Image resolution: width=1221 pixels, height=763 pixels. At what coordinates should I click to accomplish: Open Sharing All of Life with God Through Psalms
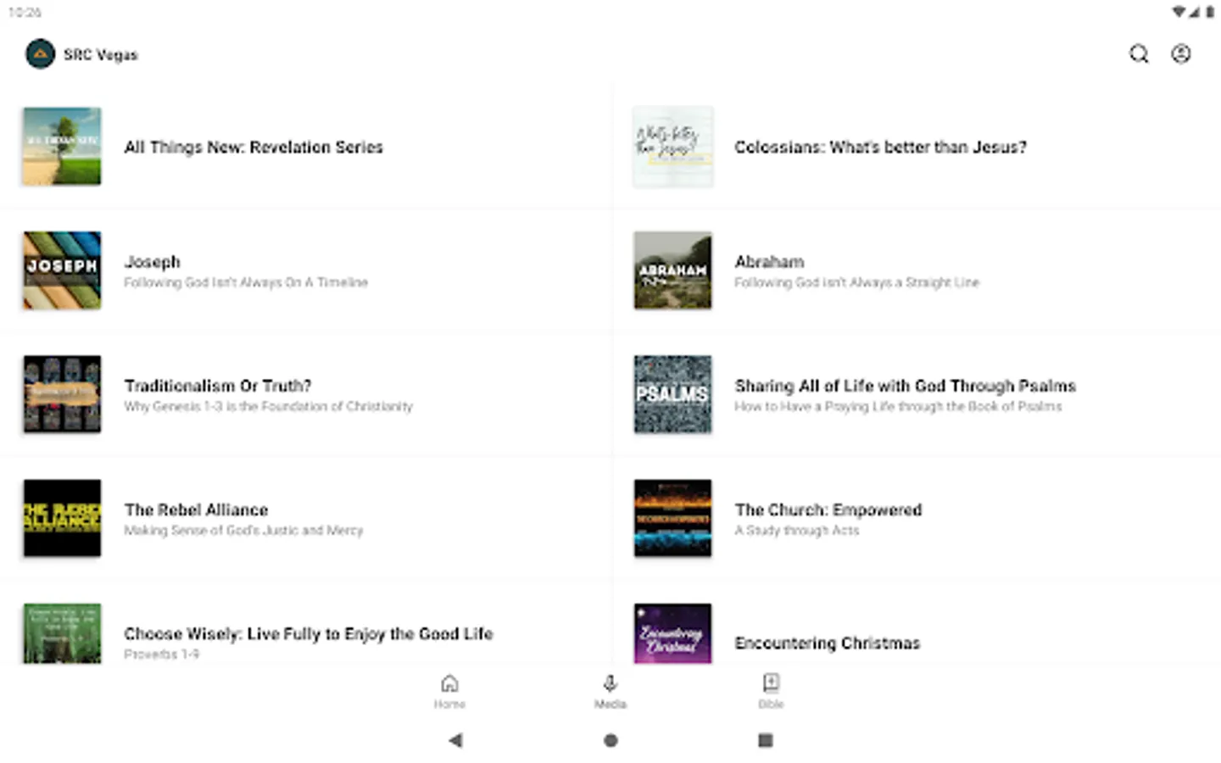(x=905, y=387)
